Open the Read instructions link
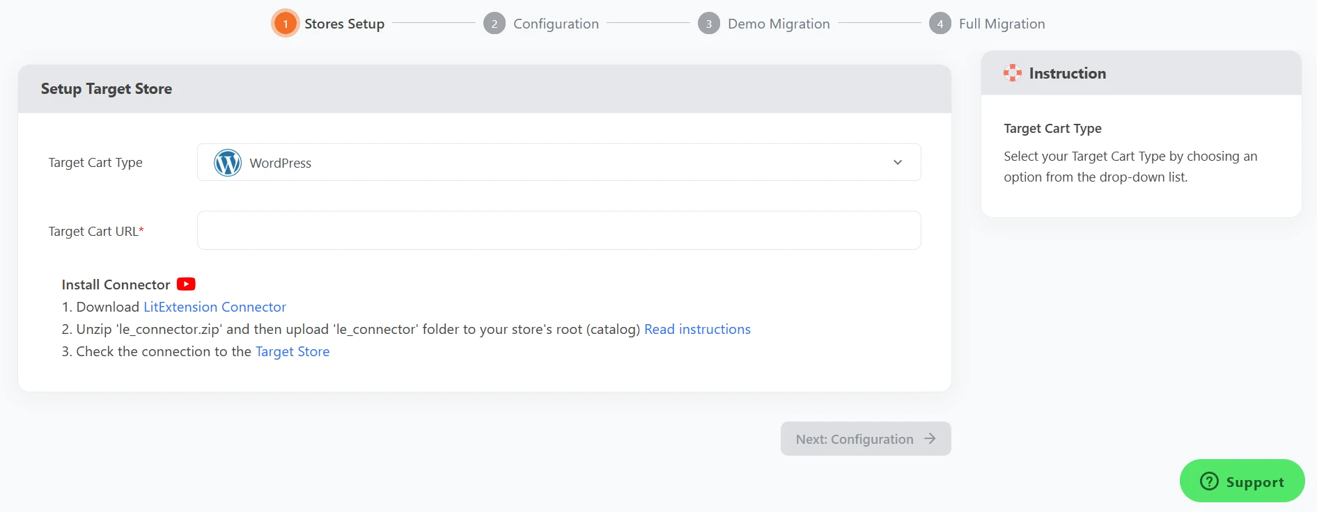This screenshot has width=1317, height=512. [697, 329]
